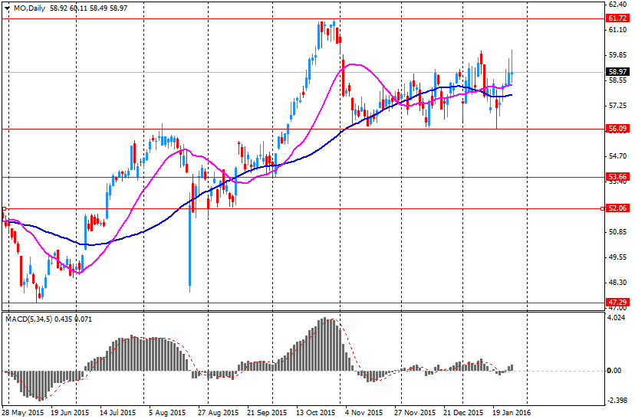Select the MACD(5,34,5) indicator label

[x=28, y=319]
